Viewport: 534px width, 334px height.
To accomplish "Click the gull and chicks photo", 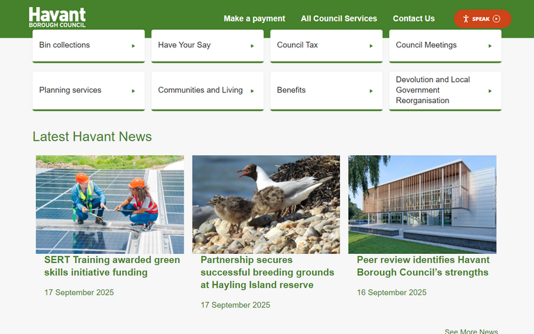I will (x=266, y=204).
